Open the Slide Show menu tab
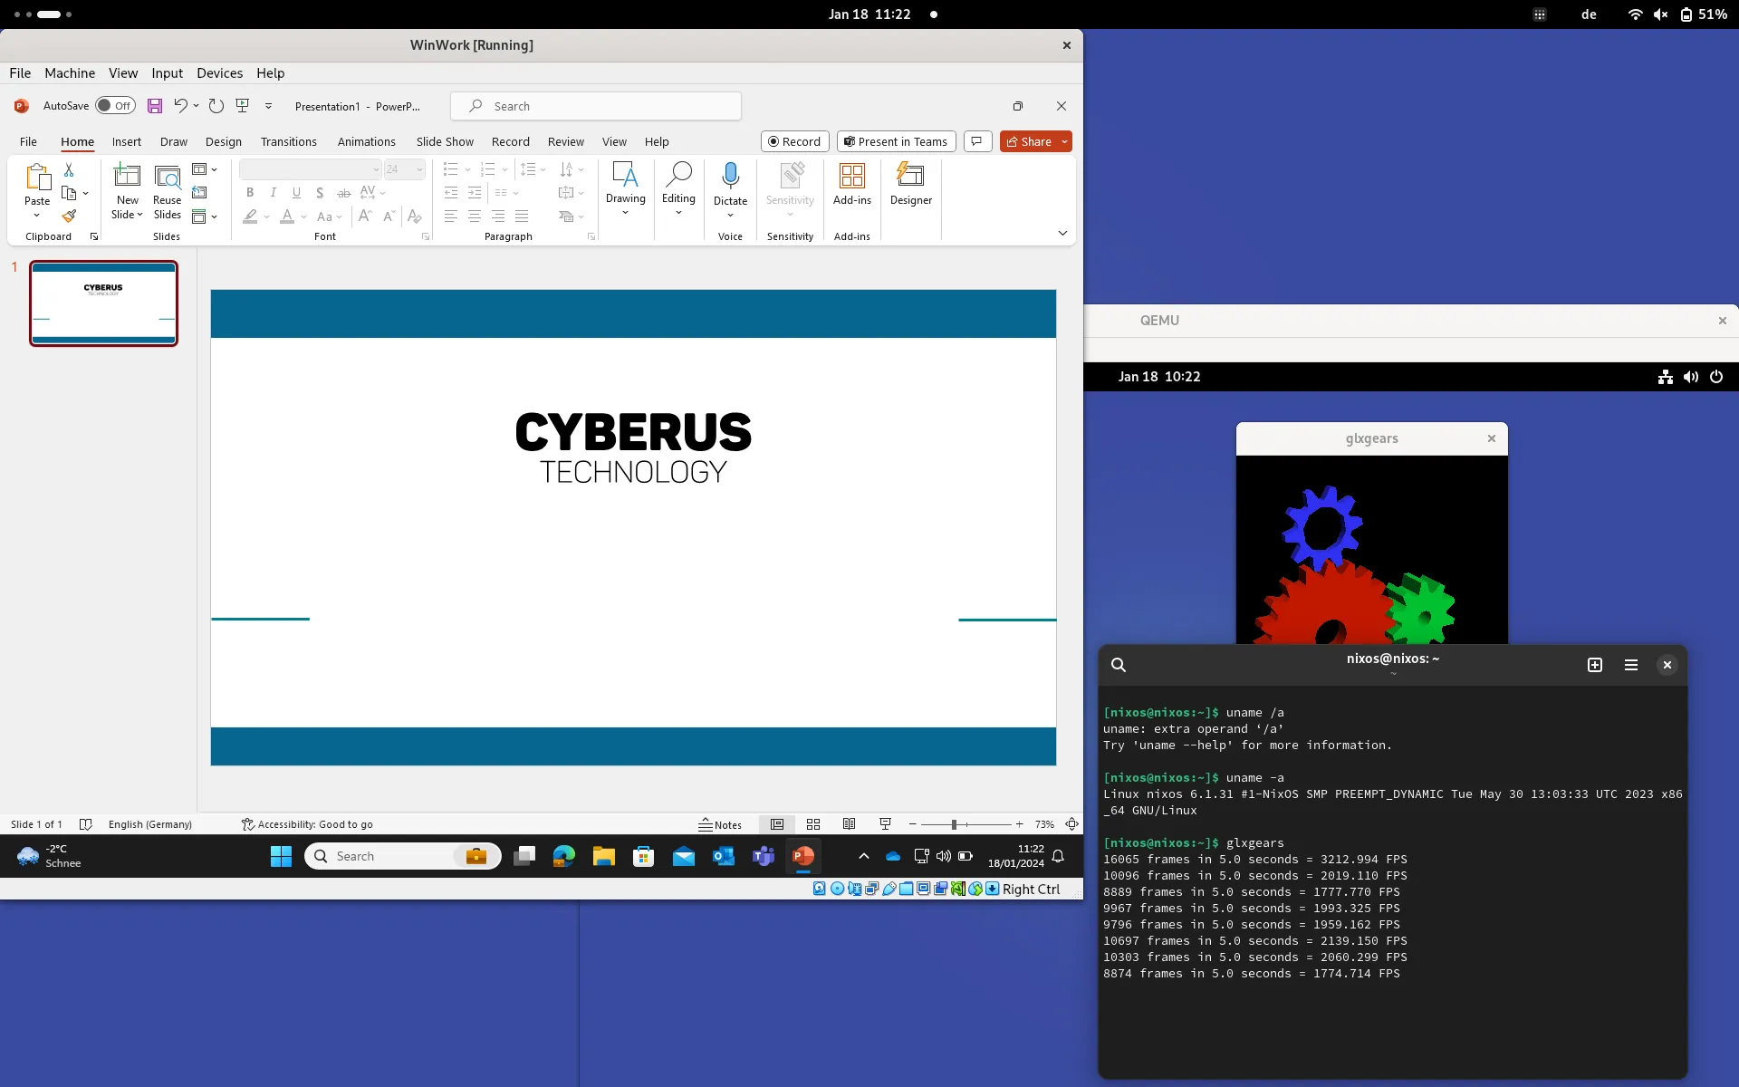This screenshot has height=1087, width=1739. coord(445,140)
